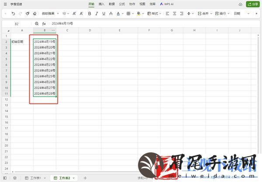This screenshot has width=262, height=182.
Task: Decrease font size with smaller A
Action: click(81, 14)
